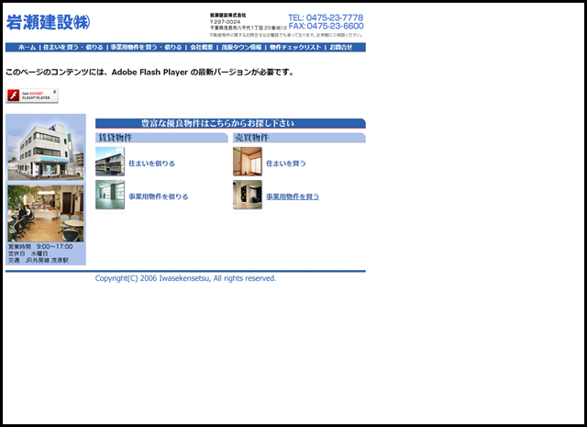Click the 岩瀬建設株式会社 company name text
587x427 pixels.
tap(228, 16)
